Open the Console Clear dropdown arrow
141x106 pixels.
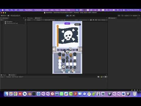[x=5, y=77]
